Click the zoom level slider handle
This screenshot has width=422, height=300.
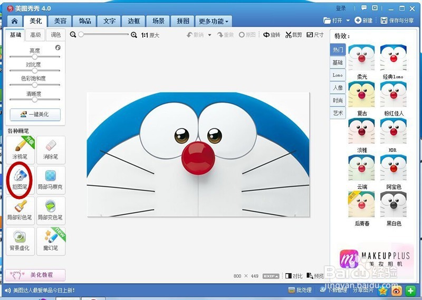(81, 34)
